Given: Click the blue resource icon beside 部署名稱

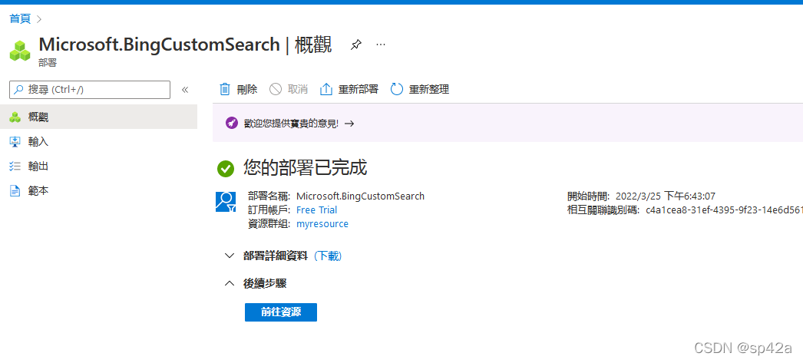Looking at the screenshot, I should click(226, 202).
